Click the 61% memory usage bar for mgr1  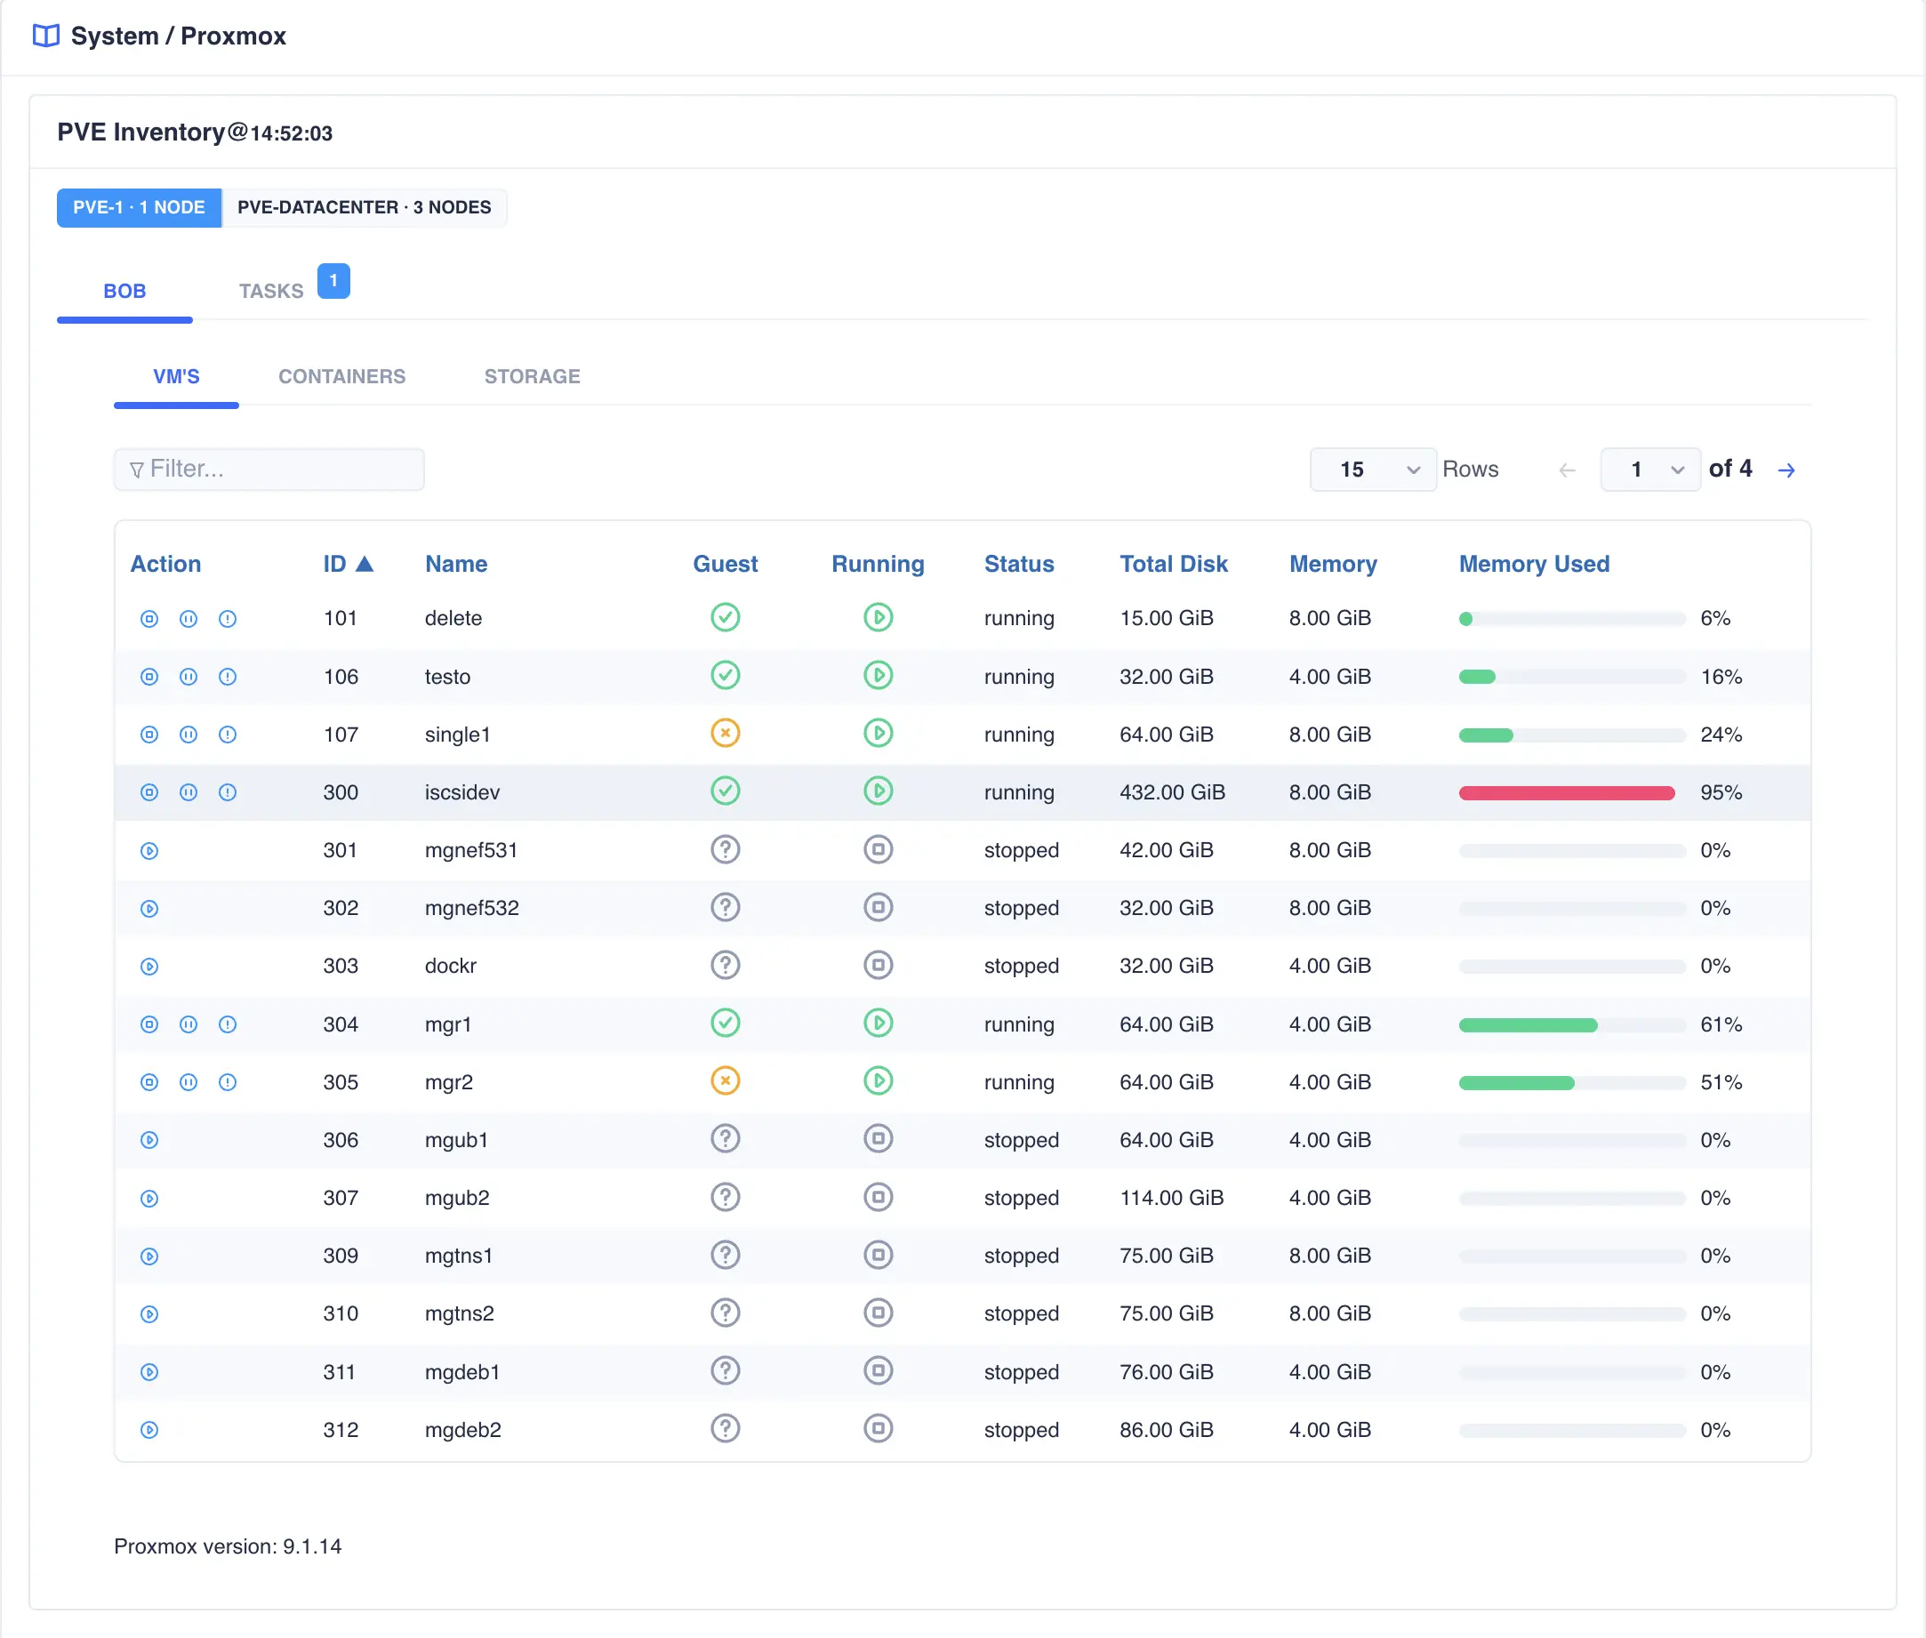[x=1571, y=1025]
